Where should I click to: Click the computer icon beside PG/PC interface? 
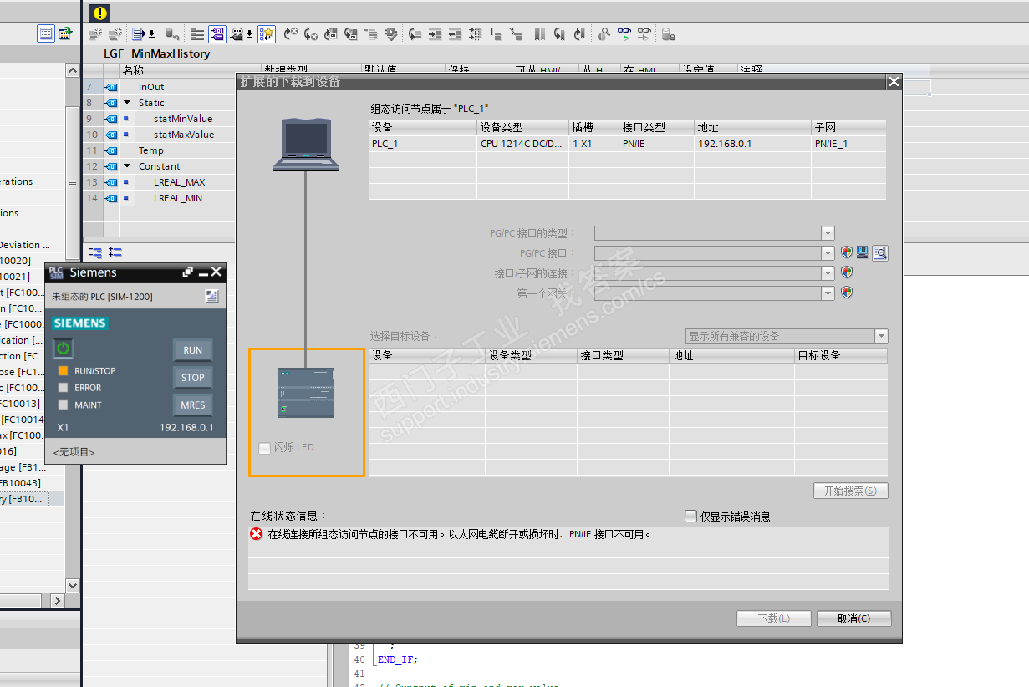click(862, 252)
